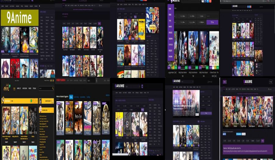Open the Goku Dragon Ball poster thumbnail

[x=120, y=29]
